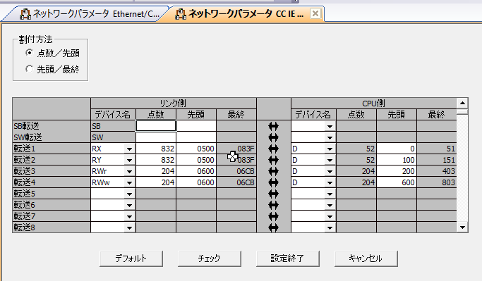Open CPU-side device dropdown for 転送1
Viewport: 482px width, 281px height.
330,149
